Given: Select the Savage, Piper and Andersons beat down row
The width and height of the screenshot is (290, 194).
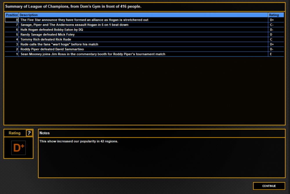Looking at the screenshot, I should (x=144, y=25).
